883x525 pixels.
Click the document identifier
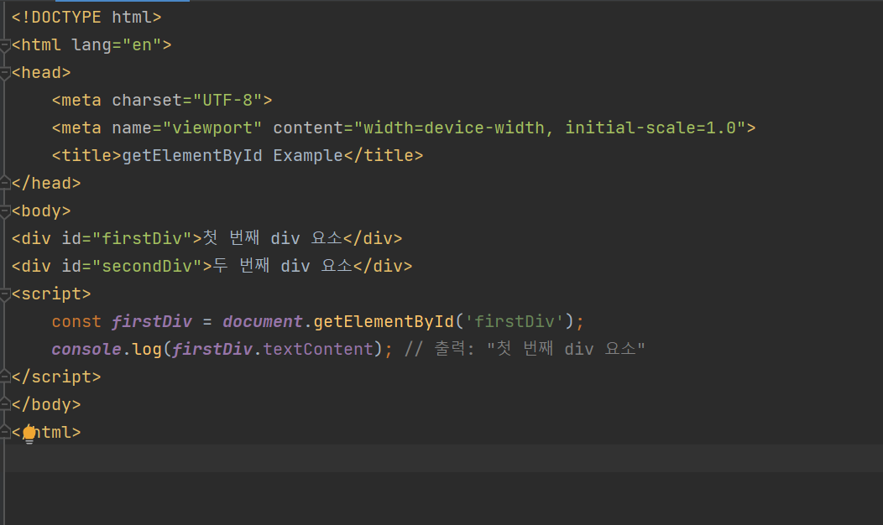coord(263,321)
